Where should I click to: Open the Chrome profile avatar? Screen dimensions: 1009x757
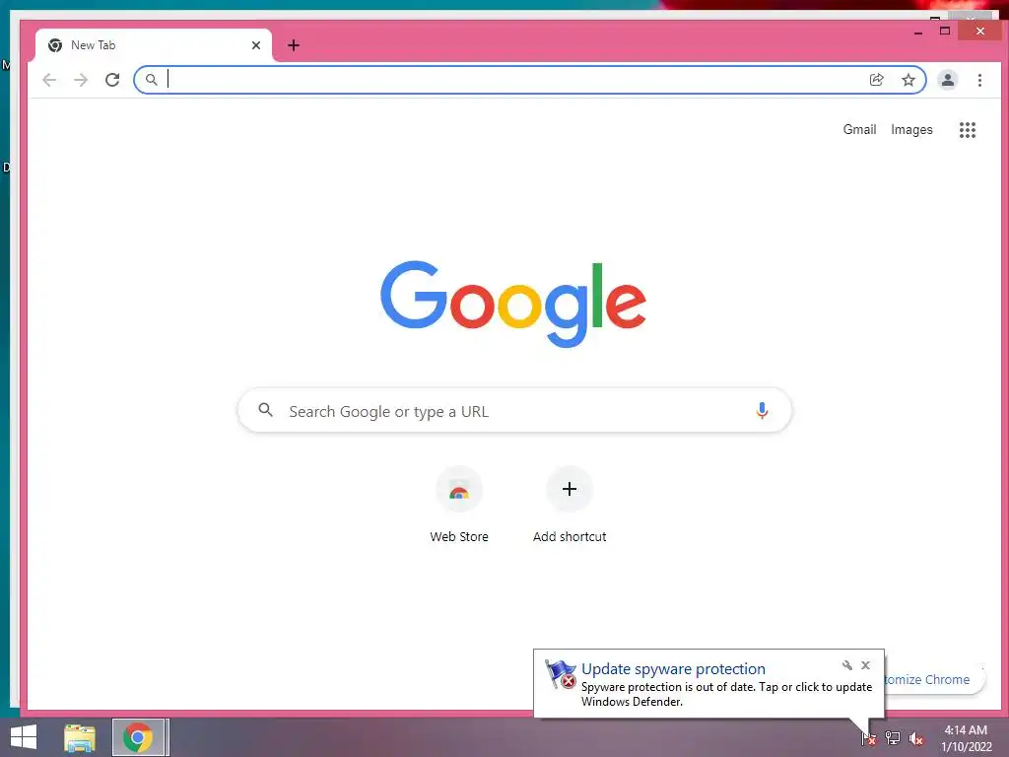pos(947,80)
